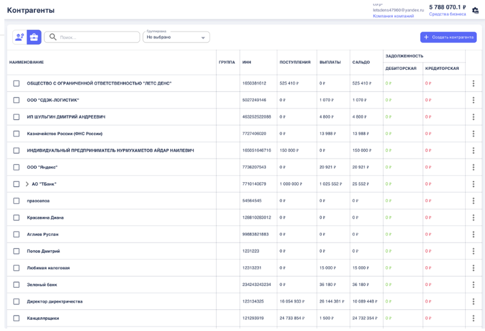Image resolution: width=485 pixels, height=331 pixels.
Task: Check the Красавина Диана row
Action: 17,217
